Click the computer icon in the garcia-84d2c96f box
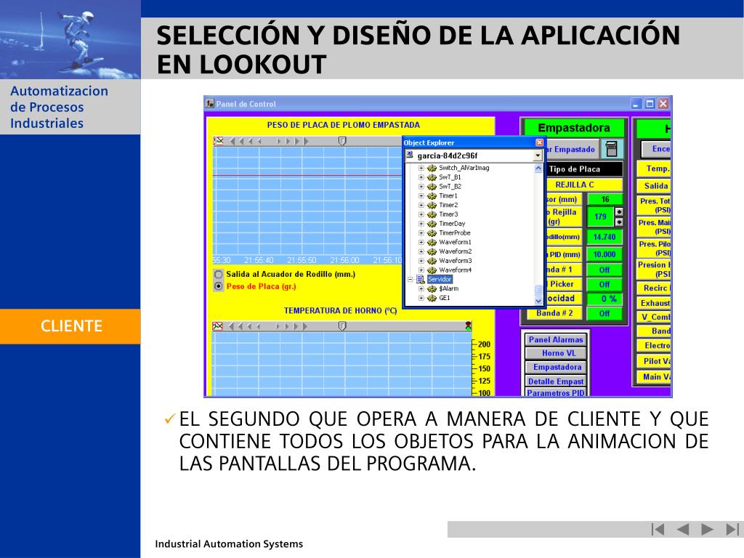Screen dimensions: 744x558 [x=410, y=155]
